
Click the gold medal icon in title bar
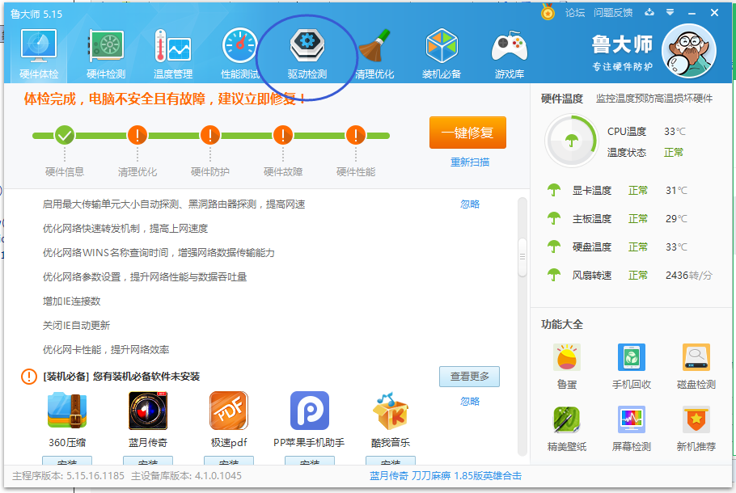click(548, 12)
